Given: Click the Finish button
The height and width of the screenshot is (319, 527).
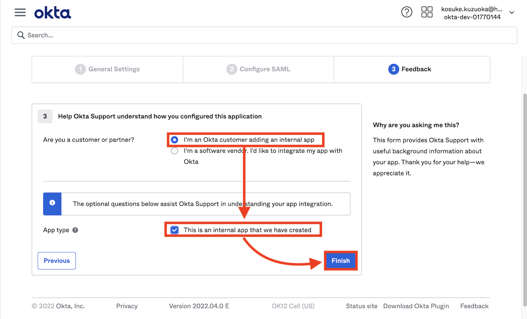Looking at the screenshot, I should tap(340, 261).
